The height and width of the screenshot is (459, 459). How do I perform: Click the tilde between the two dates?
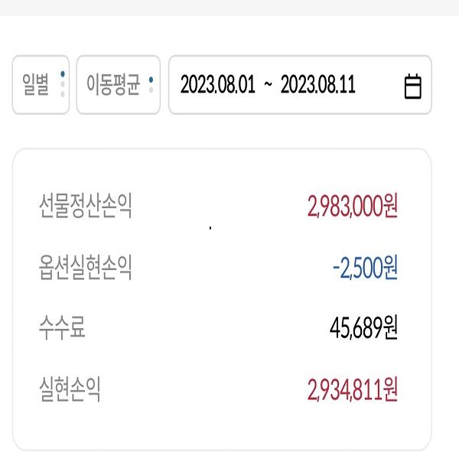[x=267, y=85]
